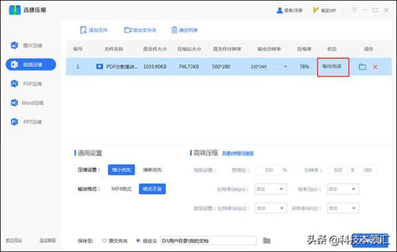Set output format to MP4格式
397x252 pixels.
click(121, 189)
